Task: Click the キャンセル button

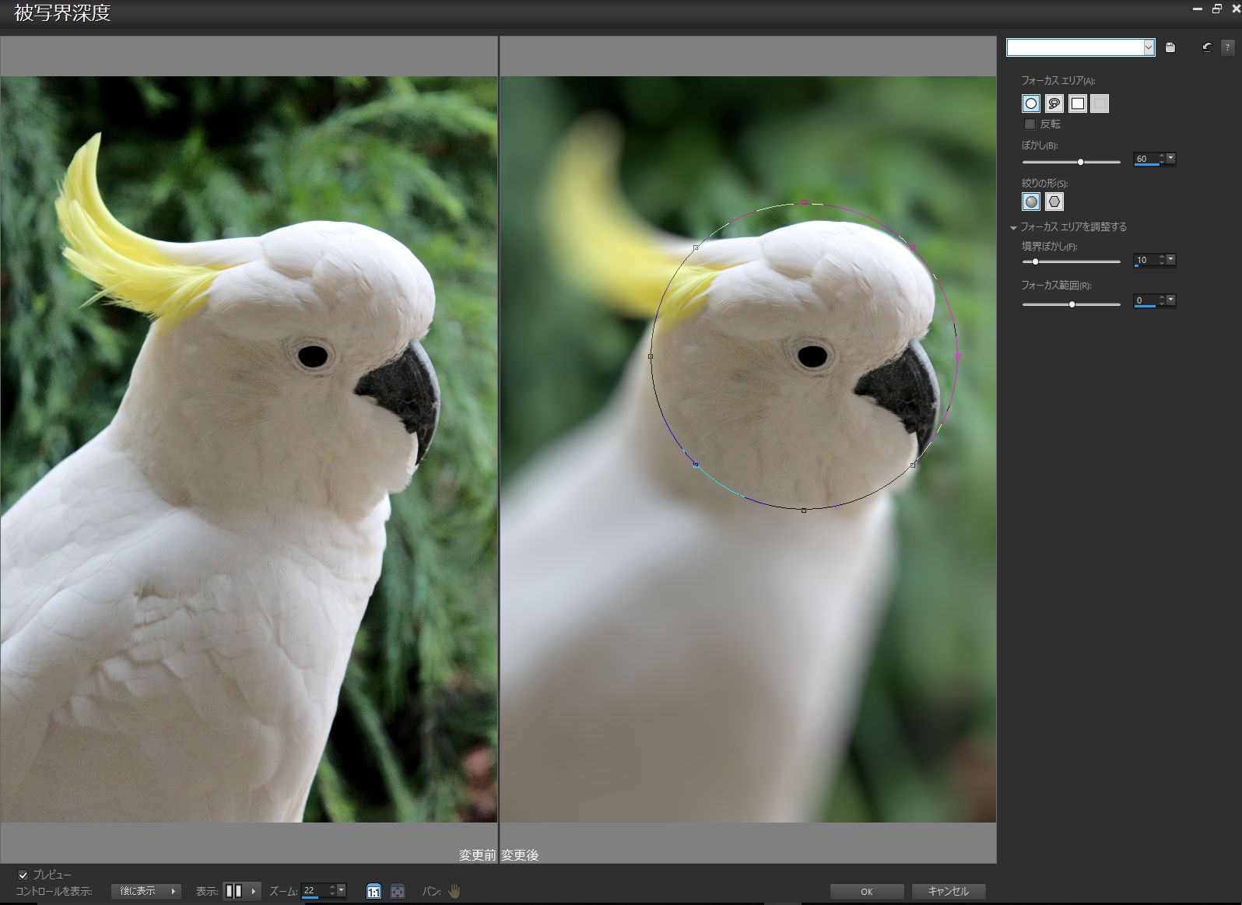Action: pyautogui.click(x=948, y=892)
